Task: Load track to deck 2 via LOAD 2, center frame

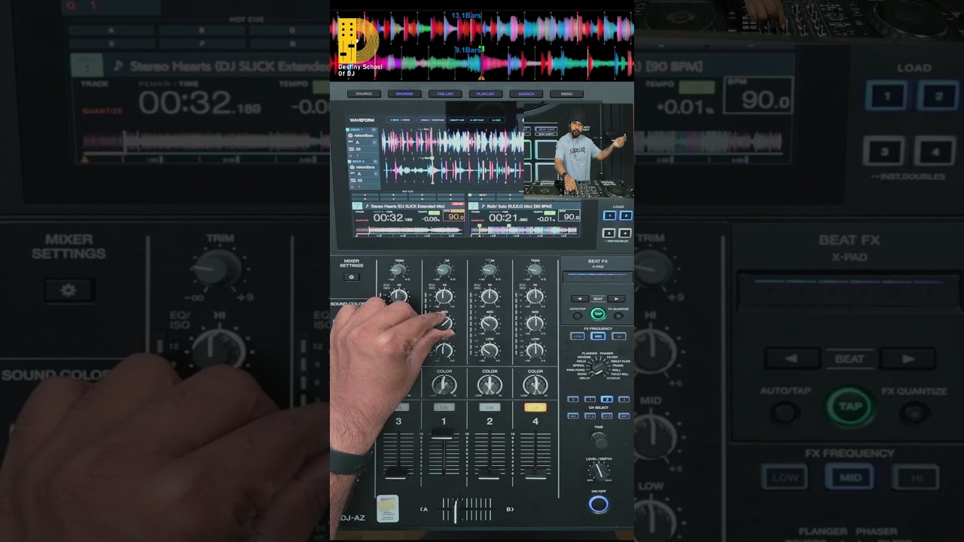Action: coord(626,215)
